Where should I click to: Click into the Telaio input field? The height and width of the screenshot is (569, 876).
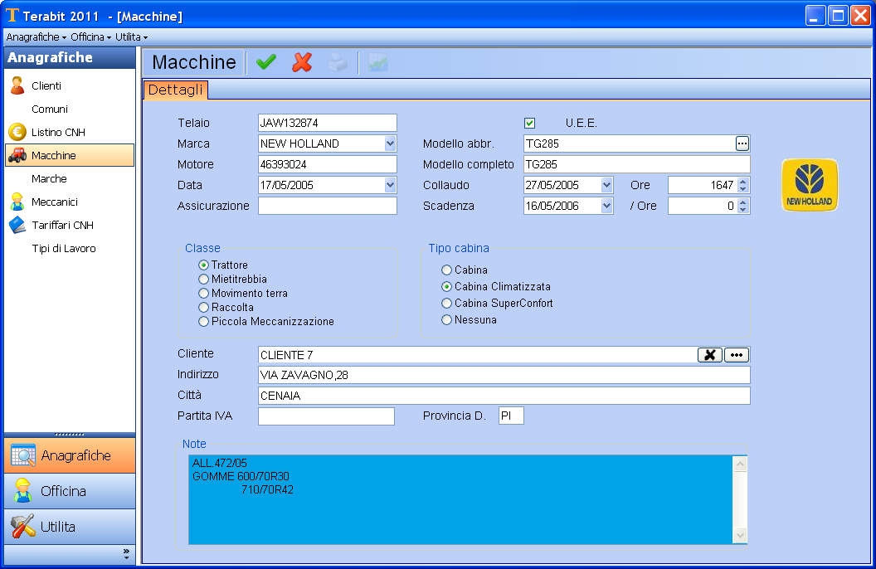[328, 123]
